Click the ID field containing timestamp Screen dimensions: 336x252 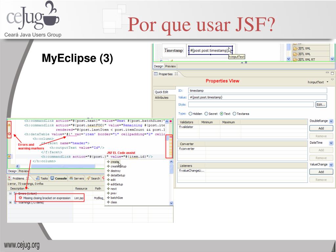pos(258,91)
